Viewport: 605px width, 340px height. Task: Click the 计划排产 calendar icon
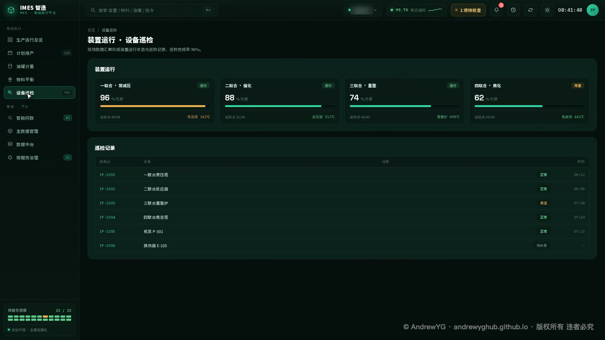(10, 53)
